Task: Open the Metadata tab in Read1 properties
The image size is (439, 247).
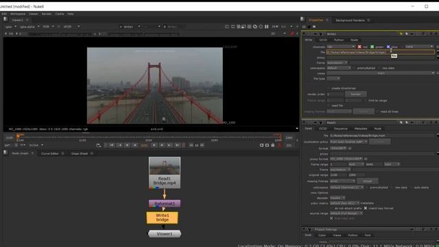Action: tap(361, 128)
